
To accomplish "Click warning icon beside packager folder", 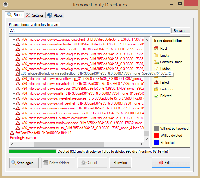I will (18, 89).
